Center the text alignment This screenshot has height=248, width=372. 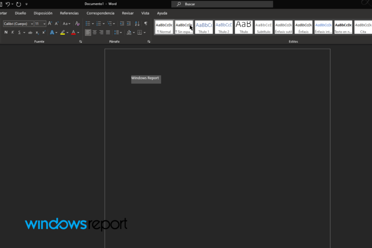[94, 32]
